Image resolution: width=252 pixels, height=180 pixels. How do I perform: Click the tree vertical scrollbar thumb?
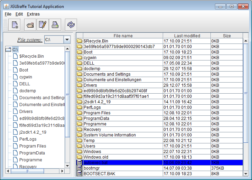tap(67, 94)
